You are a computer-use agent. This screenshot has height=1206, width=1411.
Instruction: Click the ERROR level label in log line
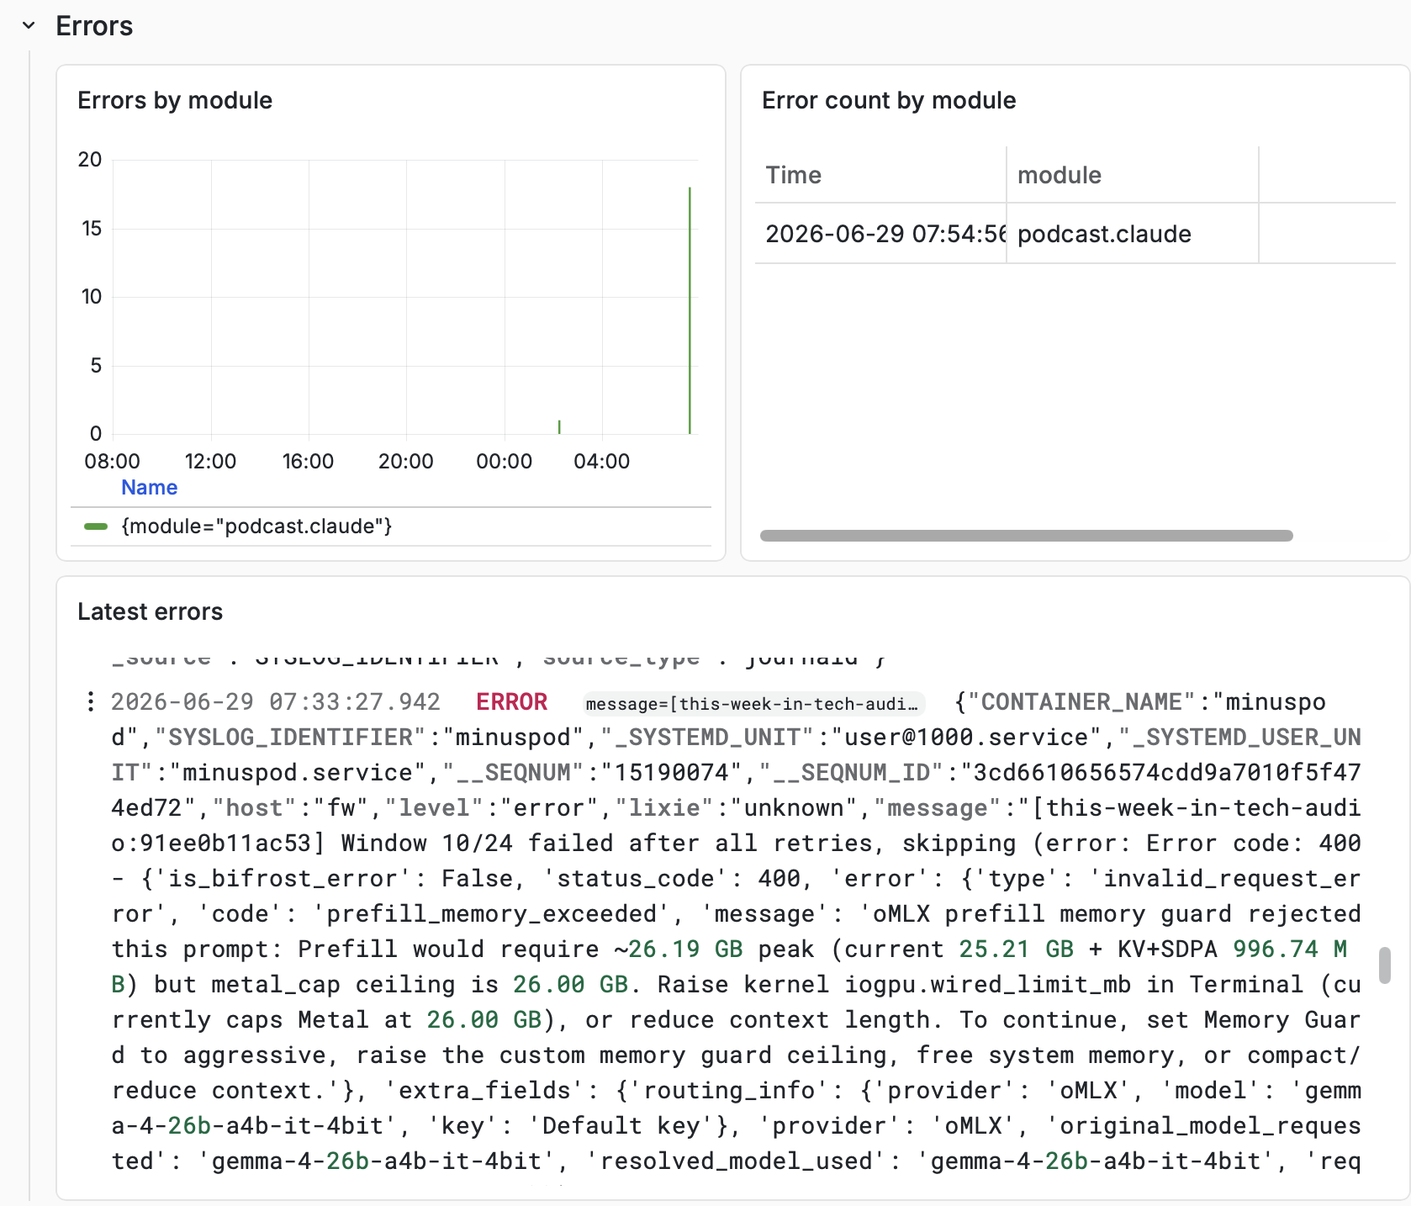click(511, 701)
